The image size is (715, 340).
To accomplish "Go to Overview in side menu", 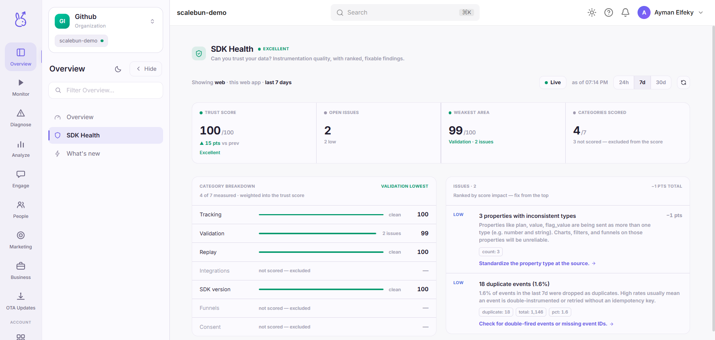I will [106, 117].
